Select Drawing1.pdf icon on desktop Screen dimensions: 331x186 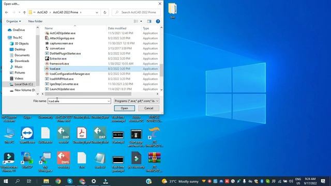pyautogui.click(x=82, y=135)
